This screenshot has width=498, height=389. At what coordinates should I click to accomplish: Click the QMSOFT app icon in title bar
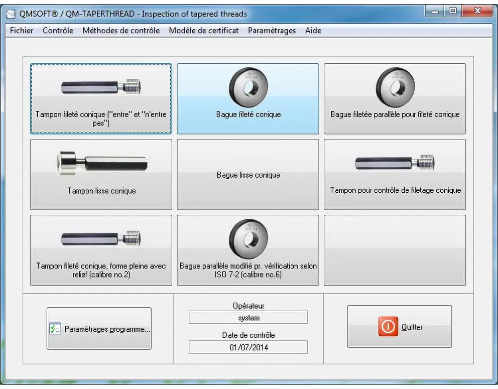point(11,14)
